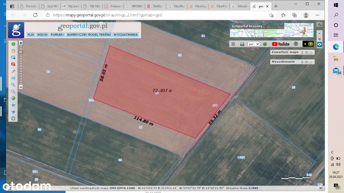This screenshot has width=344, height=193.
Task: Open Mail app with 34 badge
Action: 336,71
